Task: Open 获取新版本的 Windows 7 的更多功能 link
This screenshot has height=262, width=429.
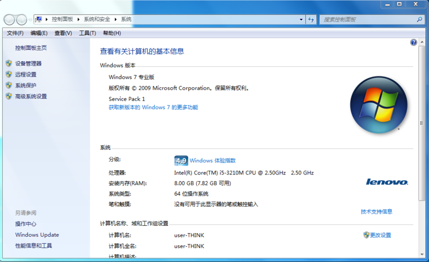Action: 153,107
